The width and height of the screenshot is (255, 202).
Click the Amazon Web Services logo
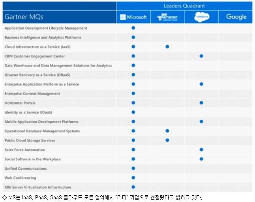point(167,17)
